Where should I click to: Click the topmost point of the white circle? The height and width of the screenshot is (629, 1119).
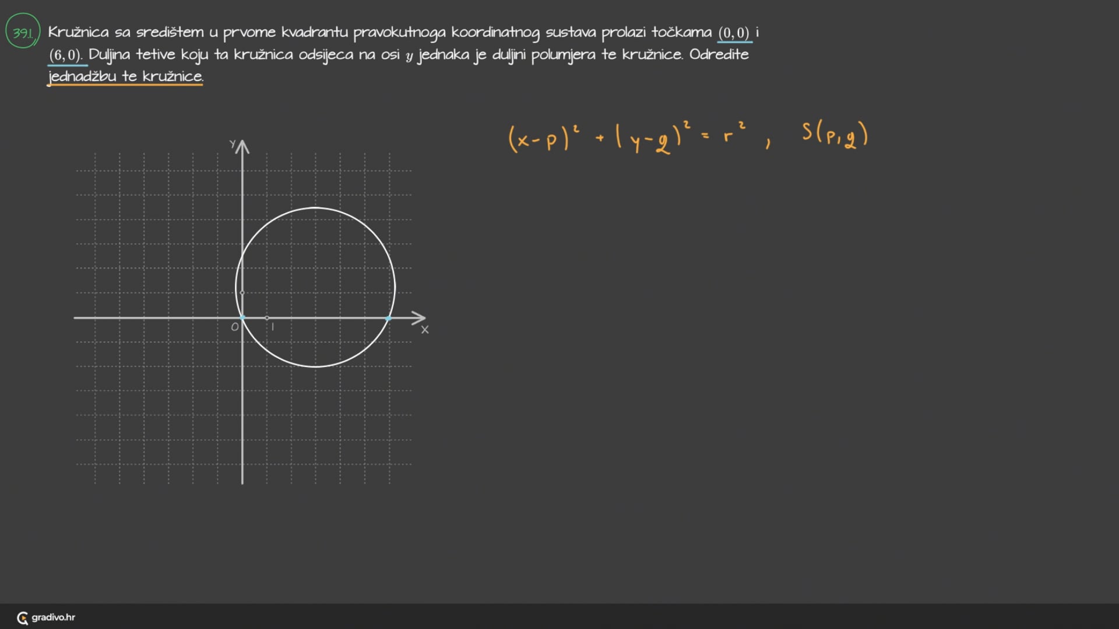pos(315,207)
